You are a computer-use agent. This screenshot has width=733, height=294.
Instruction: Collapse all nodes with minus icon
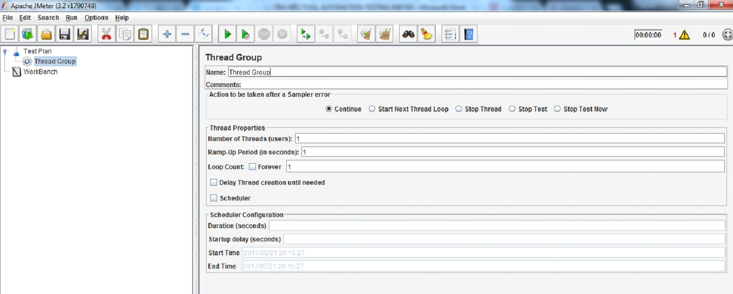pos(185,34)
